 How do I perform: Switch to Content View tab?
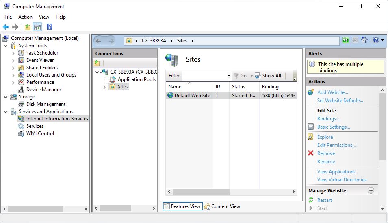coord(222,206)
